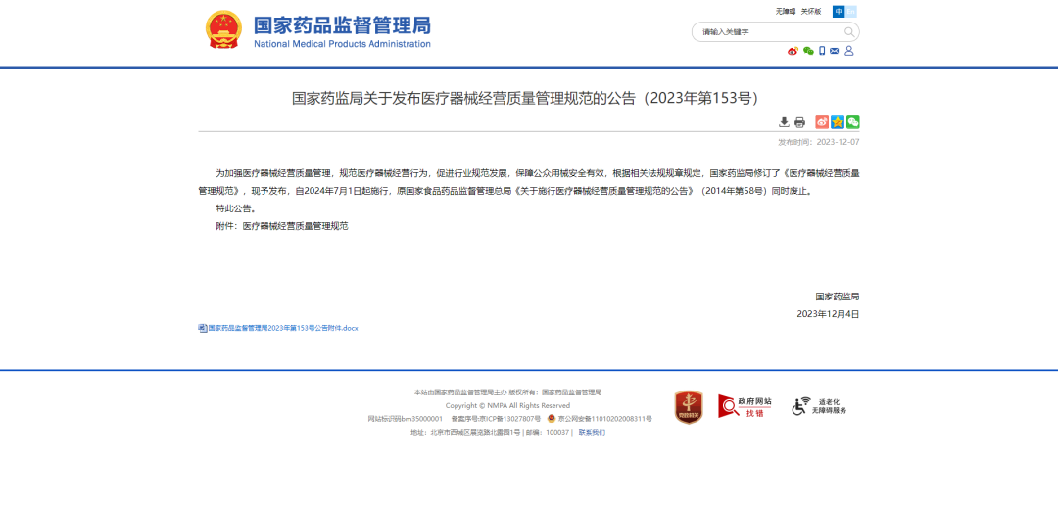The height and width of the screenshot is (506, 1058).
Task: Click the magnifier search icon
Action: pos(849,31)
